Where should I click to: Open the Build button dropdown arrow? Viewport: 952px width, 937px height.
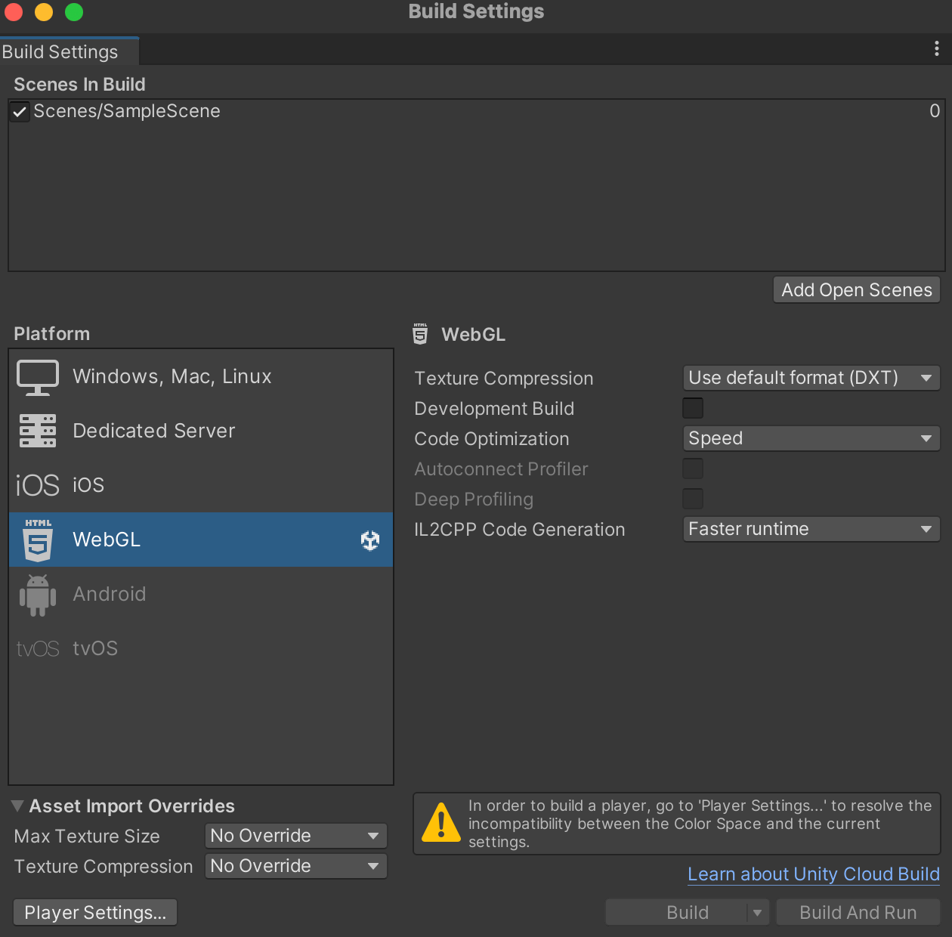[758, 913]
